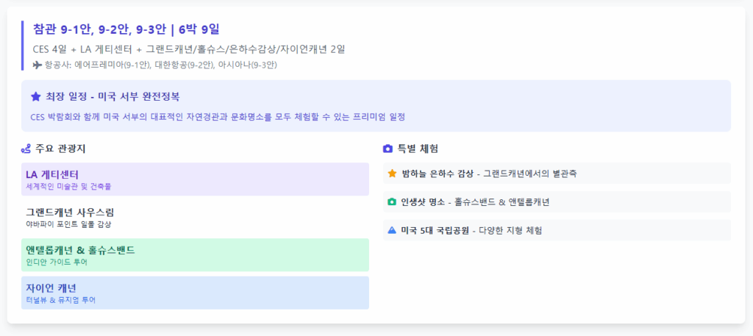The width and height of the screenshot is (753, 336).
Task: Click the blue mountain icon for 미국 5대 국립공원
Action: [x=392, y=230]
